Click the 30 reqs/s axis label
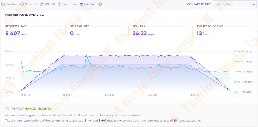The width and height of the screenshot is (258, 127). click(x=247, y=62)
